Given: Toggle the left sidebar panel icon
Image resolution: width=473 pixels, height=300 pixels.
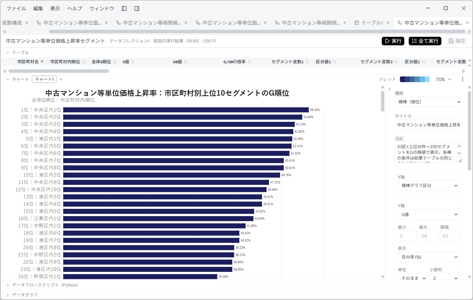Looking at the screenshot, I should (x=124, y=9).
